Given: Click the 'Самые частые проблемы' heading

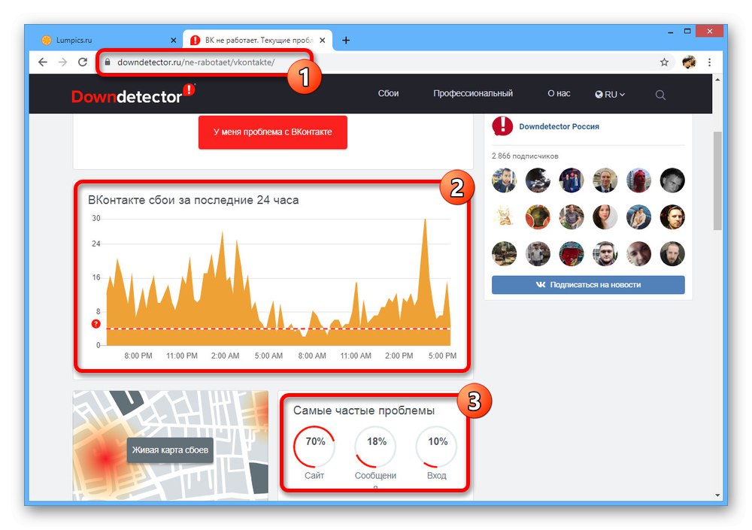Looking at the screenshot, I should pyautogui.click(x=364, y=410).
